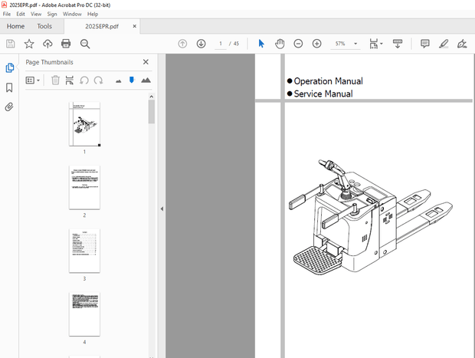475x358 pixels.
Task: Select page 2 thumbnail
Action: [84, 187]
